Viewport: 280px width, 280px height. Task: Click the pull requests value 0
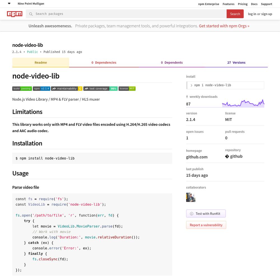click(x=226, y=138)
